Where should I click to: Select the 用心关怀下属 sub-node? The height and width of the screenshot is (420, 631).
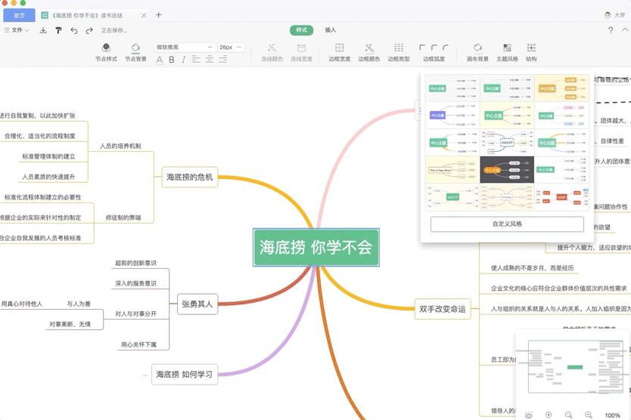pos(138,344)
